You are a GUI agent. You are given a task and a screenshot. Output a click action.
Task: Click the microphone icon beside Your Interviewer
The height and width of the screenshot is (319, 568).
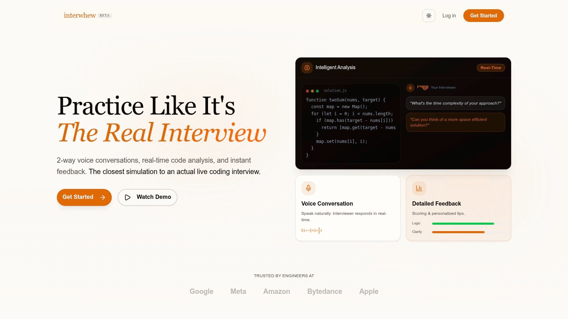tap(410, 88)
